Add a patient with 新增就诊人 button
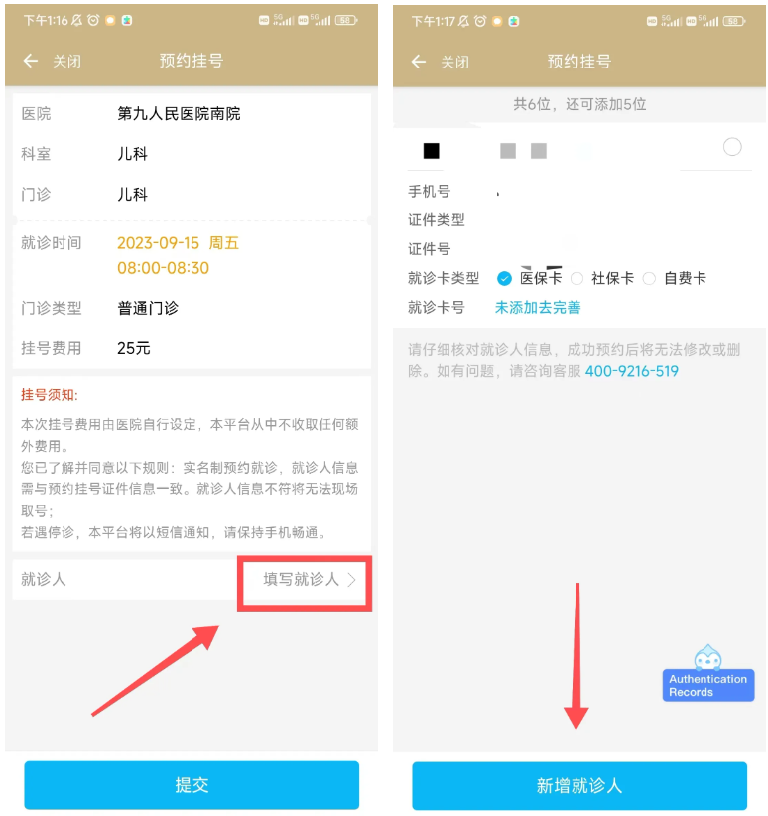The width and height of the screenshot is (768, 816). click(x=579, y=785)
